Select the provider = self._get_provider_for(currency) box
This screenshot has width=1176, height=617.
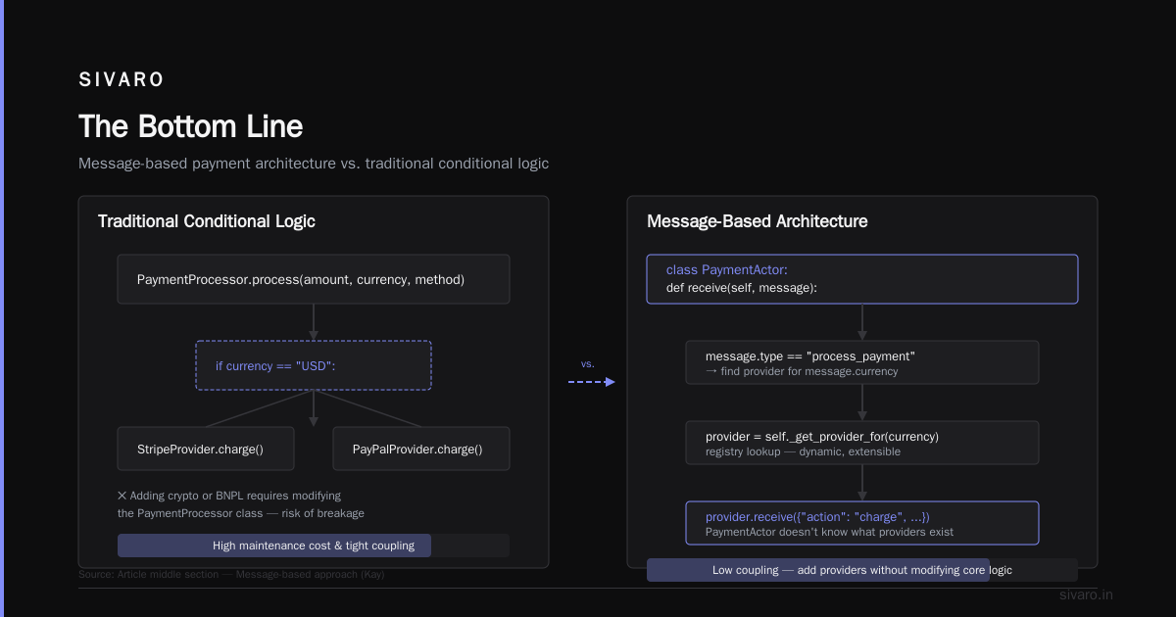click(862, 443)
